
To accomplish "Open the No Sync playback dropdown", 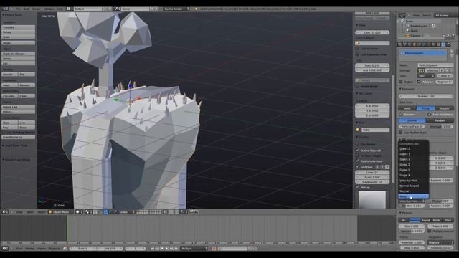I will pyautogui.click(x=194, y=249).
